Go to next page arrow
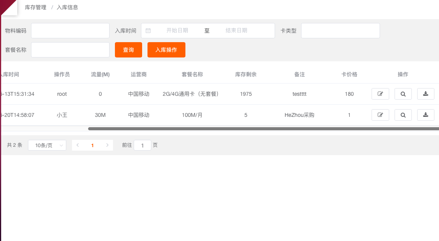439x241 pixels. click(x=107, y=145)
